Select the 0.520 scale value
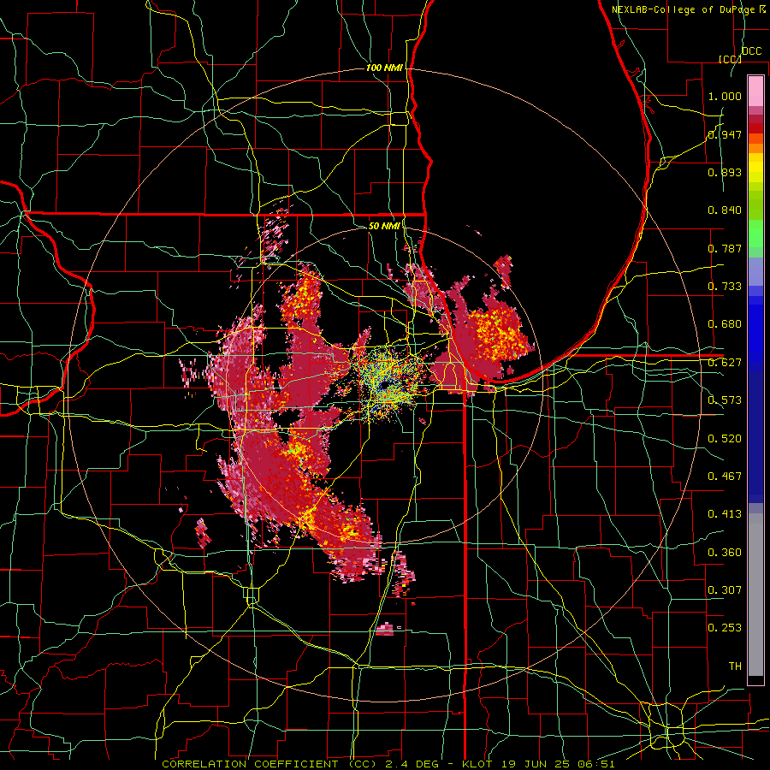 (x=725, y=439)
